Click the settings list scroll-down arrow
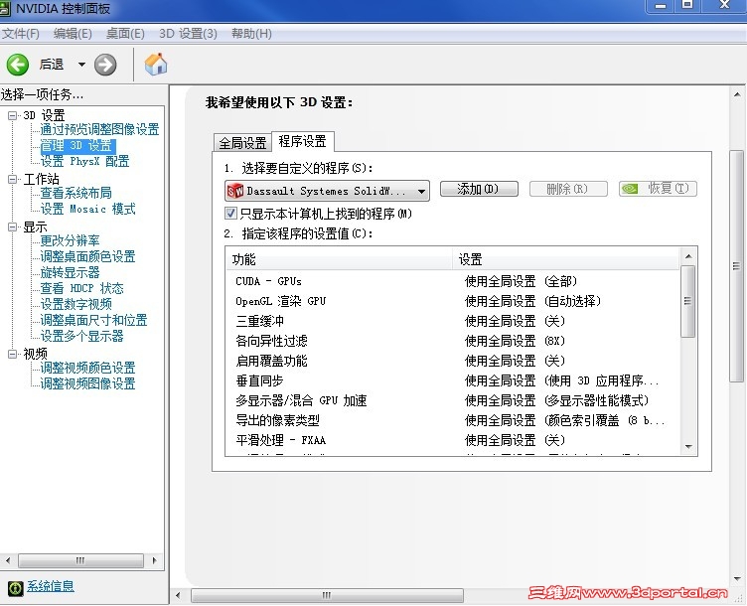Image resolution: width=747 pixels, height=606 pixels. point(688,447)
